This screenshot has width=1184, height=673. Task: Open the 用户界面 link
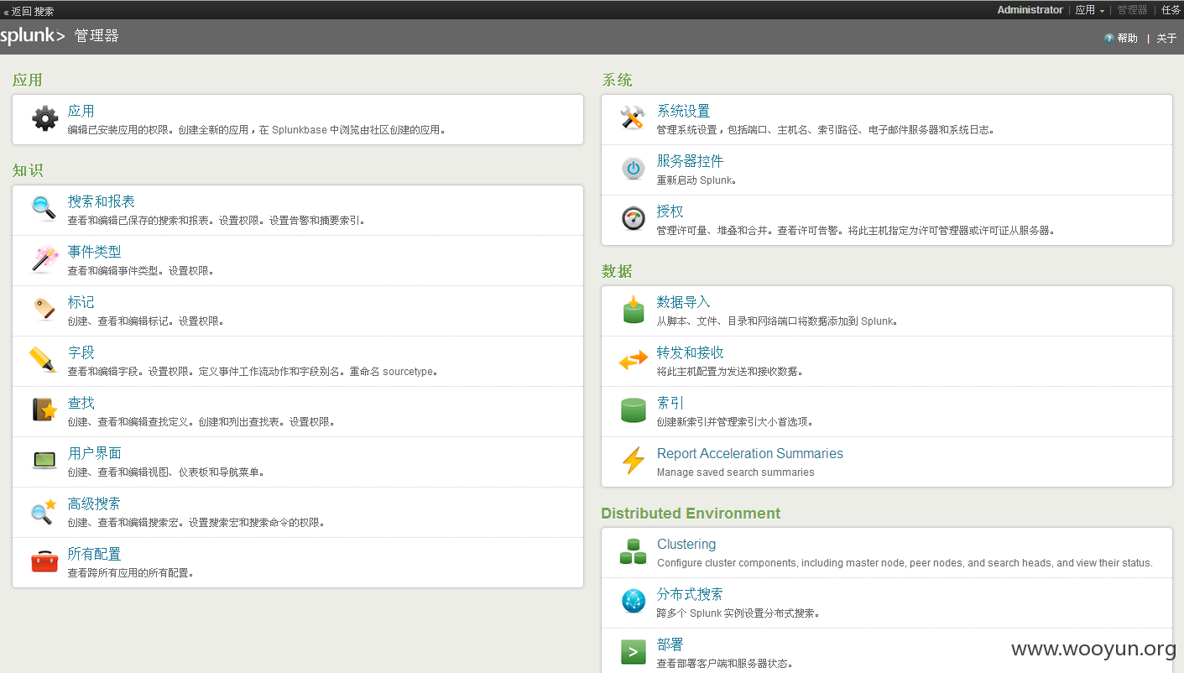94,453
